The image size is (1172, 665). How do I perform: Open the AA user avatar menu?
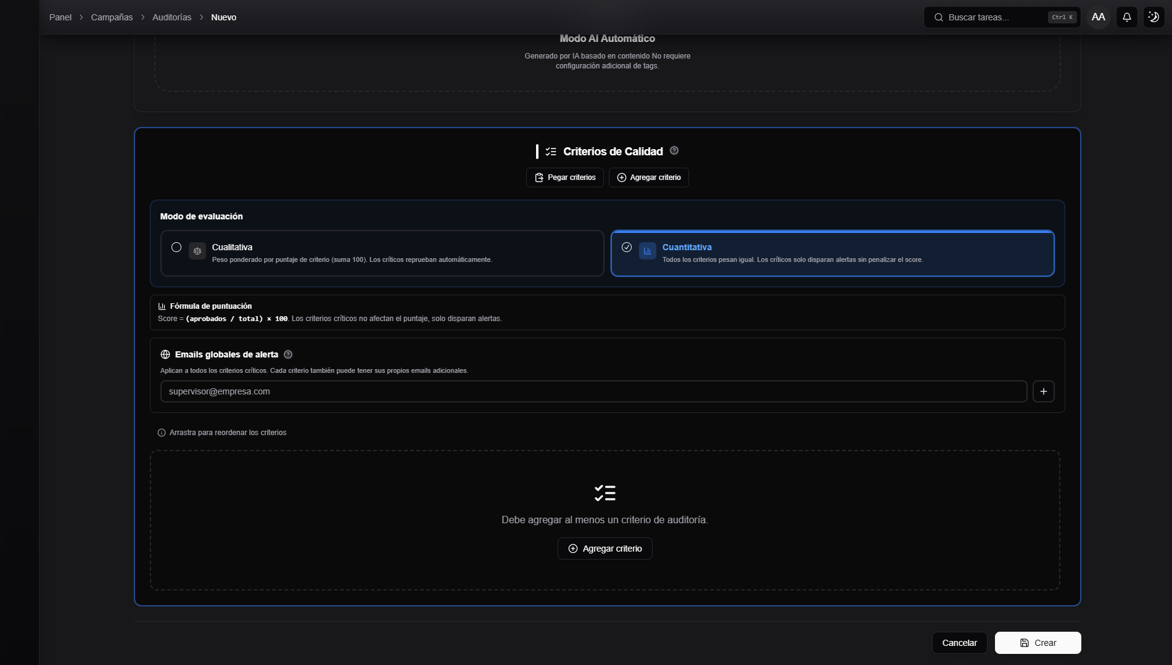click(1098, 17)
